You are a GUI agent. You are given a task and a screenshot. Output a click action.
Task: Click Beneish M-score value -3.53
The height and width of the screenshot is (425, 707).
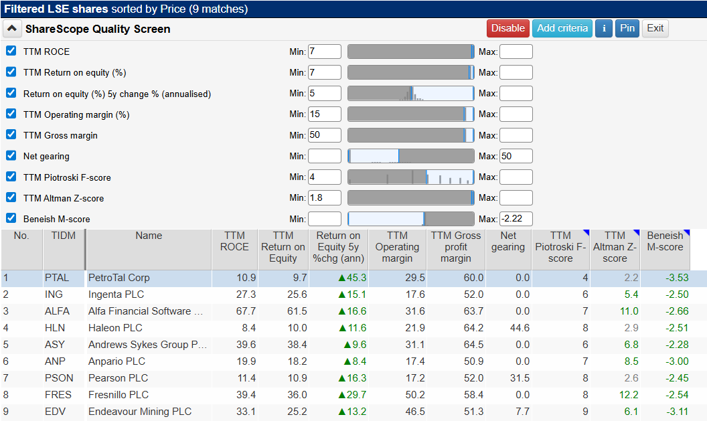[x=678, y=278]
